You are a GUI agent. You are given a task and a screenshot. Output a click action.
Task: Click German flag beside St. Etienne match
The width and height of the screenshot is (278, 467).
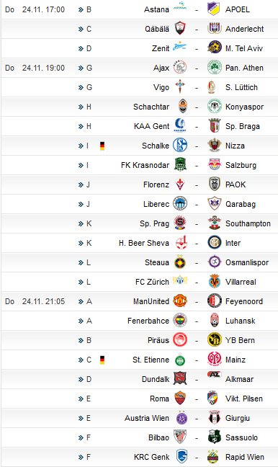click(102, 360)
